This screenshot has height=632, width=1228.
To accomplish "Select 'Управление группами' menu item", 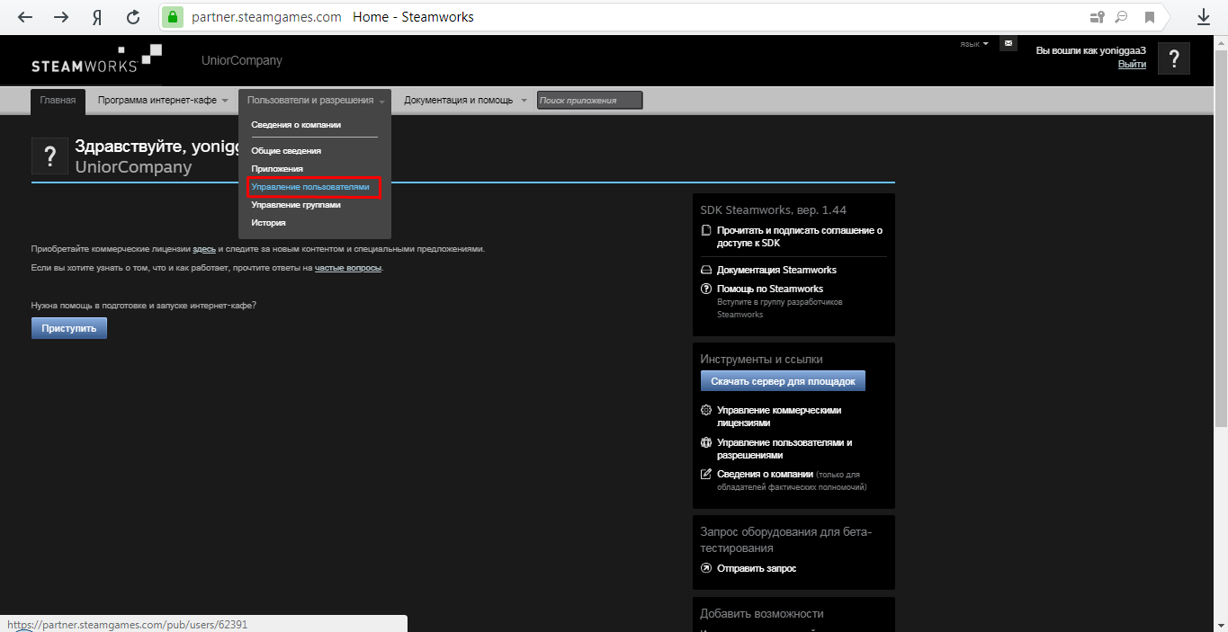I will coord(296,205).
